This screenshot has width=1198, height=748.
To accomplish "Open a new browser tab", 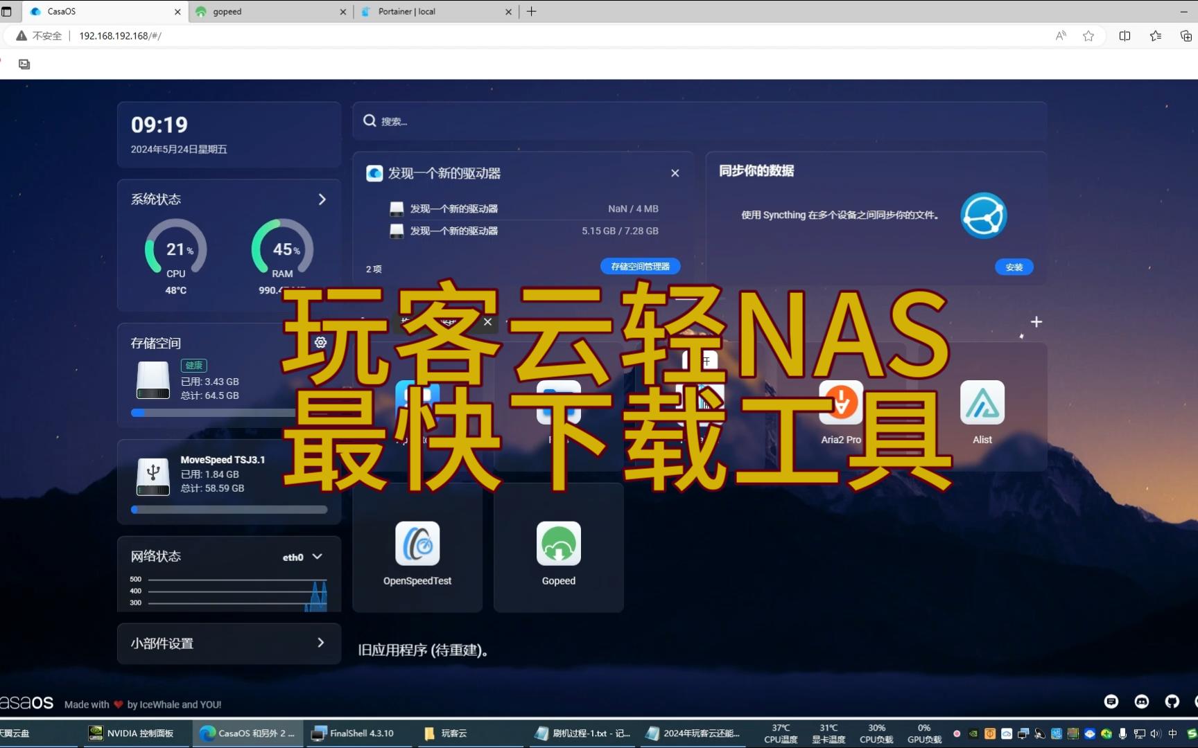I will coord(532,12).
